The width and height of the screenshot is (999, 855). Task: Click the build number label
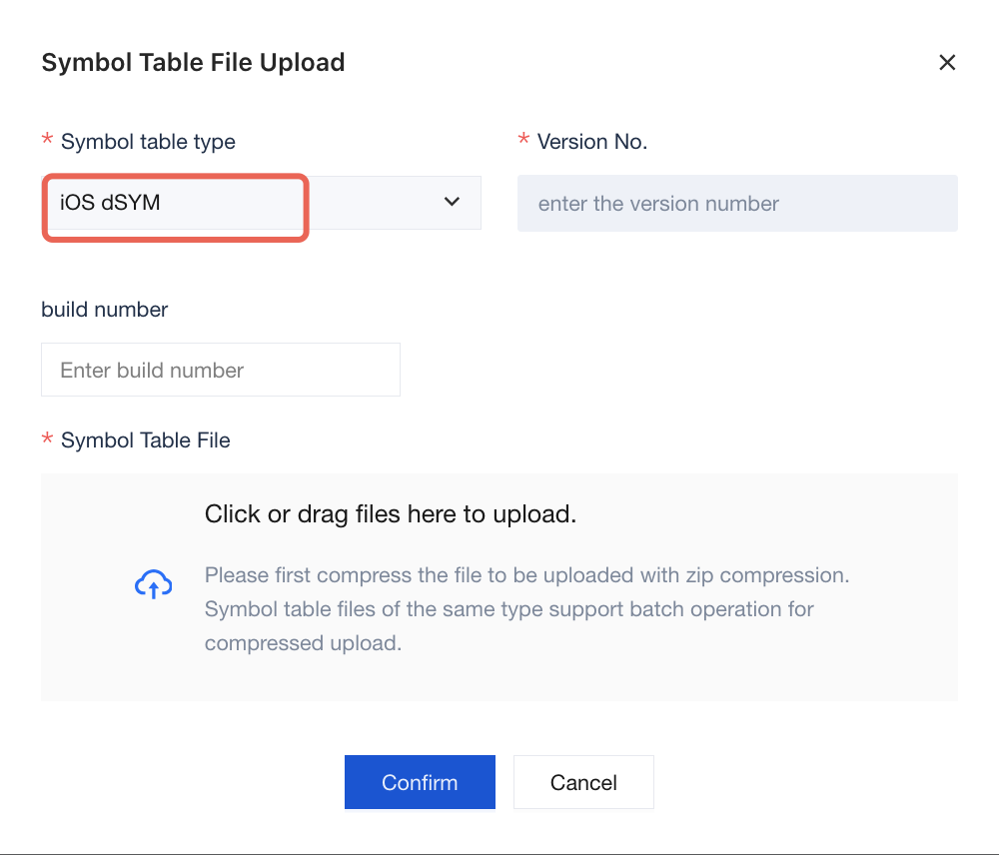tap(105, 310)
